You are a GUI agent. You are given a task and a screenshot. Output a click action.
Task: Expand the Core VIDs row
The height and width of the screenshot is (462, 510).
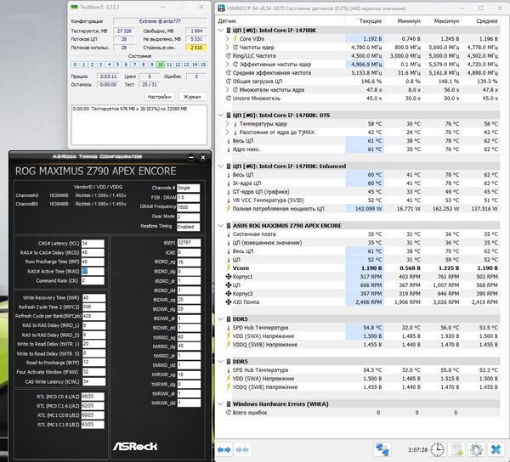[227, 39]
